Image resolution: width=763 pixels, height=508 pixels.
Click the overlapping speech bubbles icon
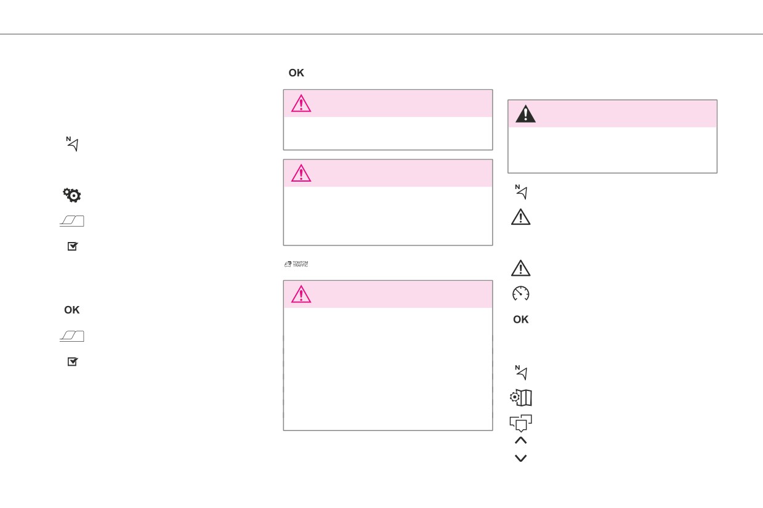click(x=521, y=422)
